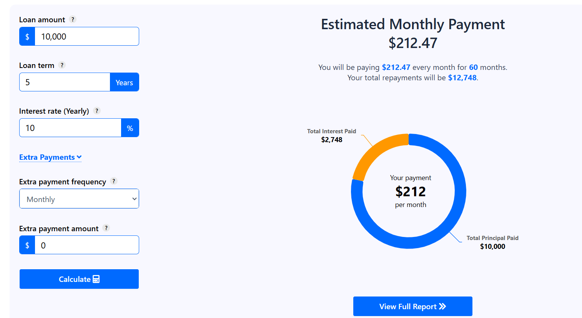Click the dollar sign icon beside Loan amount
This screenshot has width=582, height=318.
pos(27,36)
